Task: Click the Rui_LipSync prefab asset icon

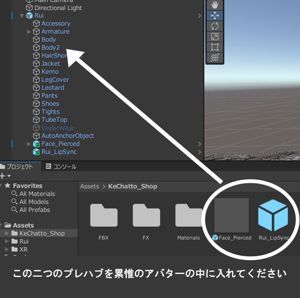Action: [273, 215]
